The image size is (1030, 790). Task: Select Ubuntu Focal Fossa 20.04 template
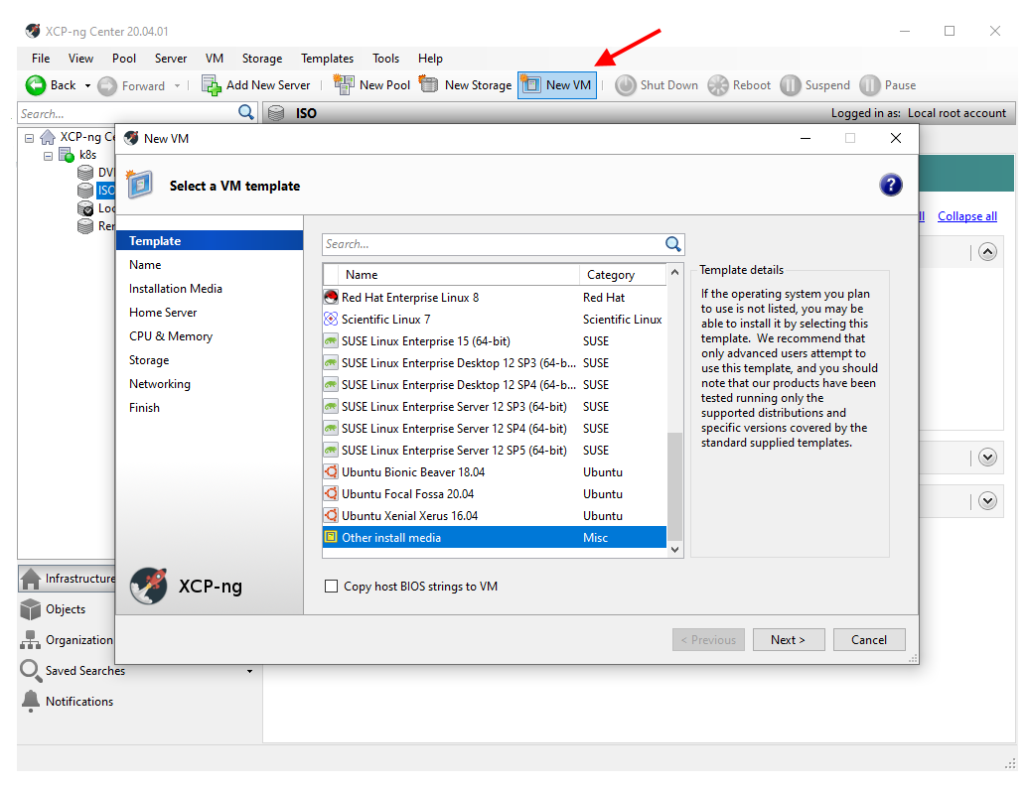(x=407, y=494)
